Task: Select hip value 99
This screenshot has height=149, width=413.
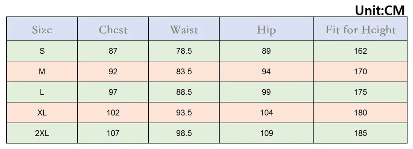Action: (266, 92)
